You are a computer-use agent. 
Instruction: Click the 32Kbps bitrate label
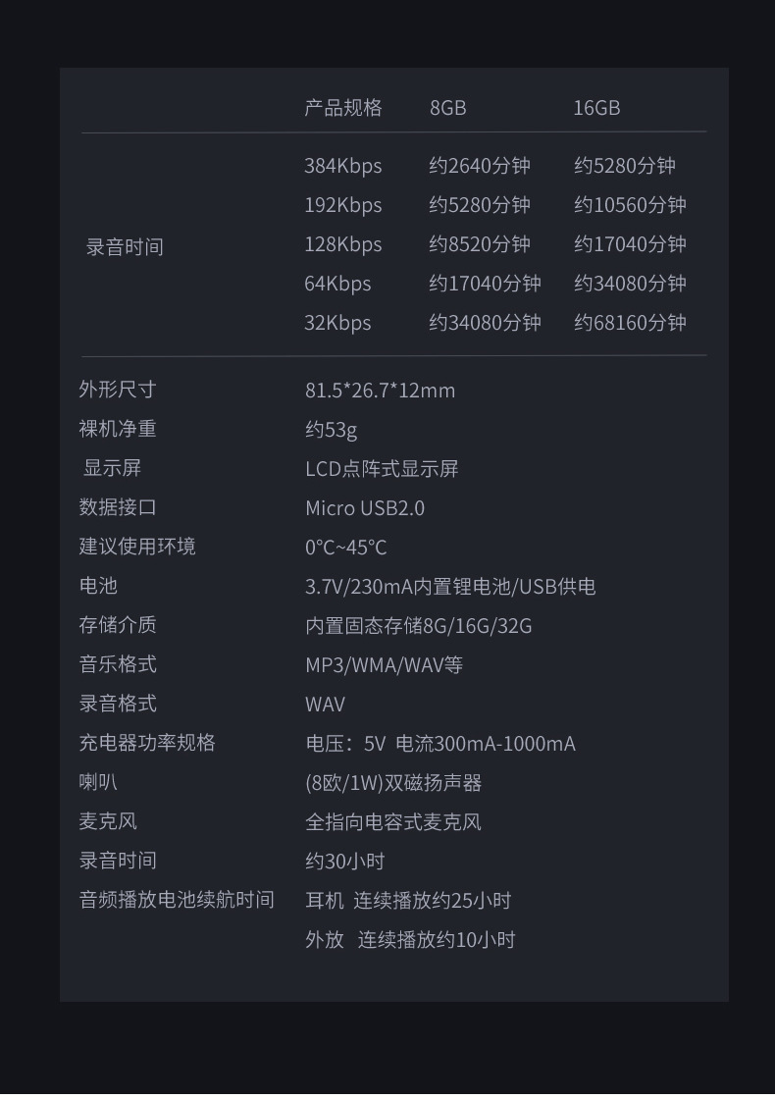click(337, 323)
